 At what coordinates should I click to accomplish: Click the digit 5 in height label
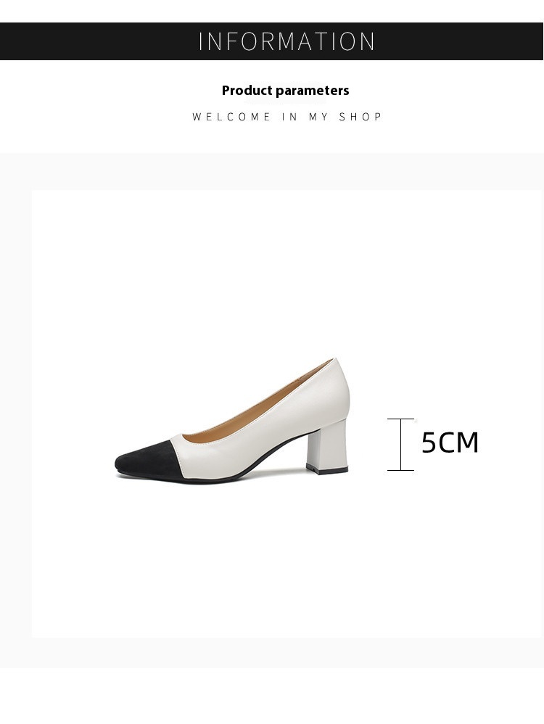[x=429, y=443]
